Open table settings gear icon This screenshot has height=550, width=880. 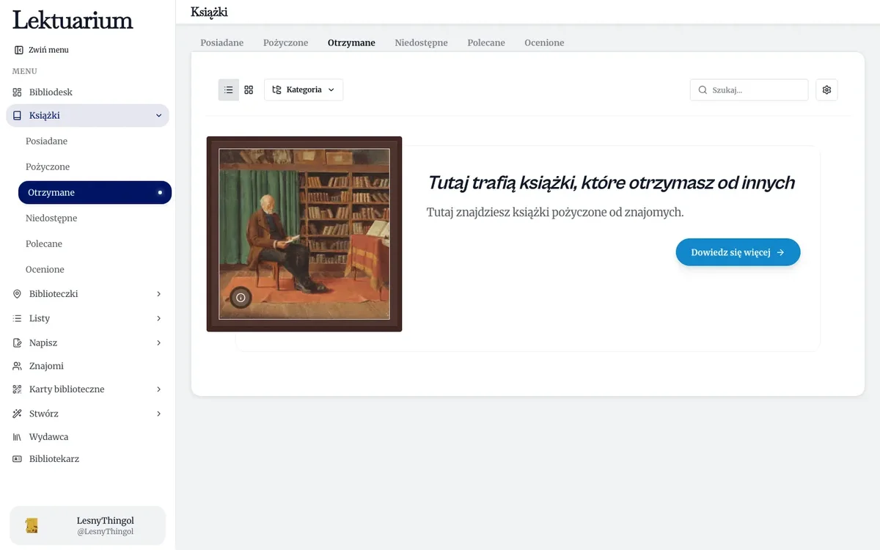coord(826,89)
